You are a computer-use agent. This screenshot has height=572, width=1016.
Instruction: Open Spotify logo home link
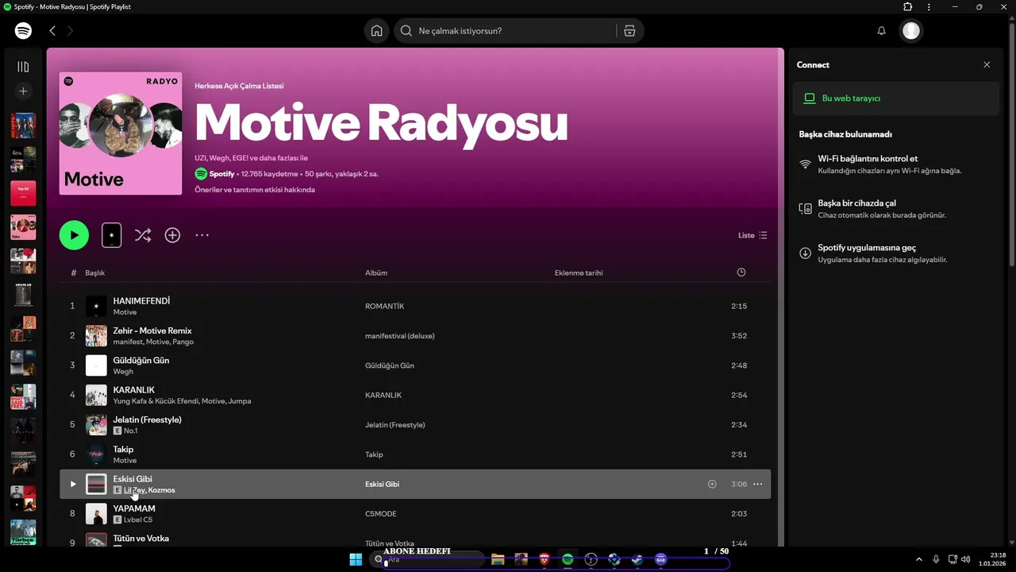point(23,30)
